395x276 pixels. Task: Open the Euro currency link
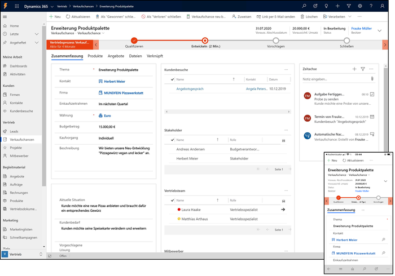[x=107, y=115]
